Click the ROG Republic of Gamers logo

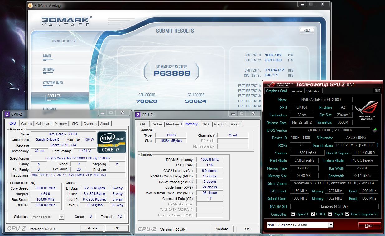point(367,110)
